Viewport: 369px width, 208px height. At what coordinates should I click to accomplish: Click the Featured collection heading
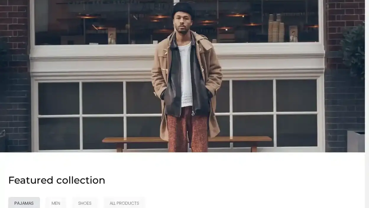pos(57,180)
